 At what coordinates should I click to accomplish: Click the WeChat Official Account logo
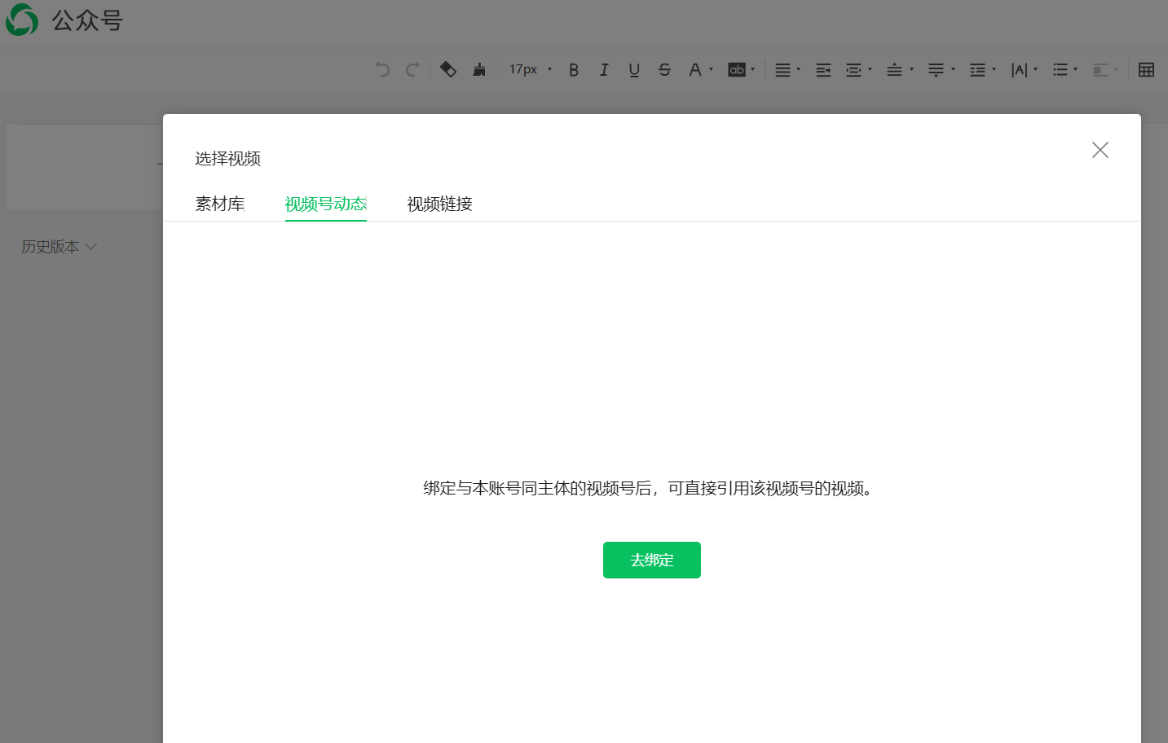coord(22,20)
